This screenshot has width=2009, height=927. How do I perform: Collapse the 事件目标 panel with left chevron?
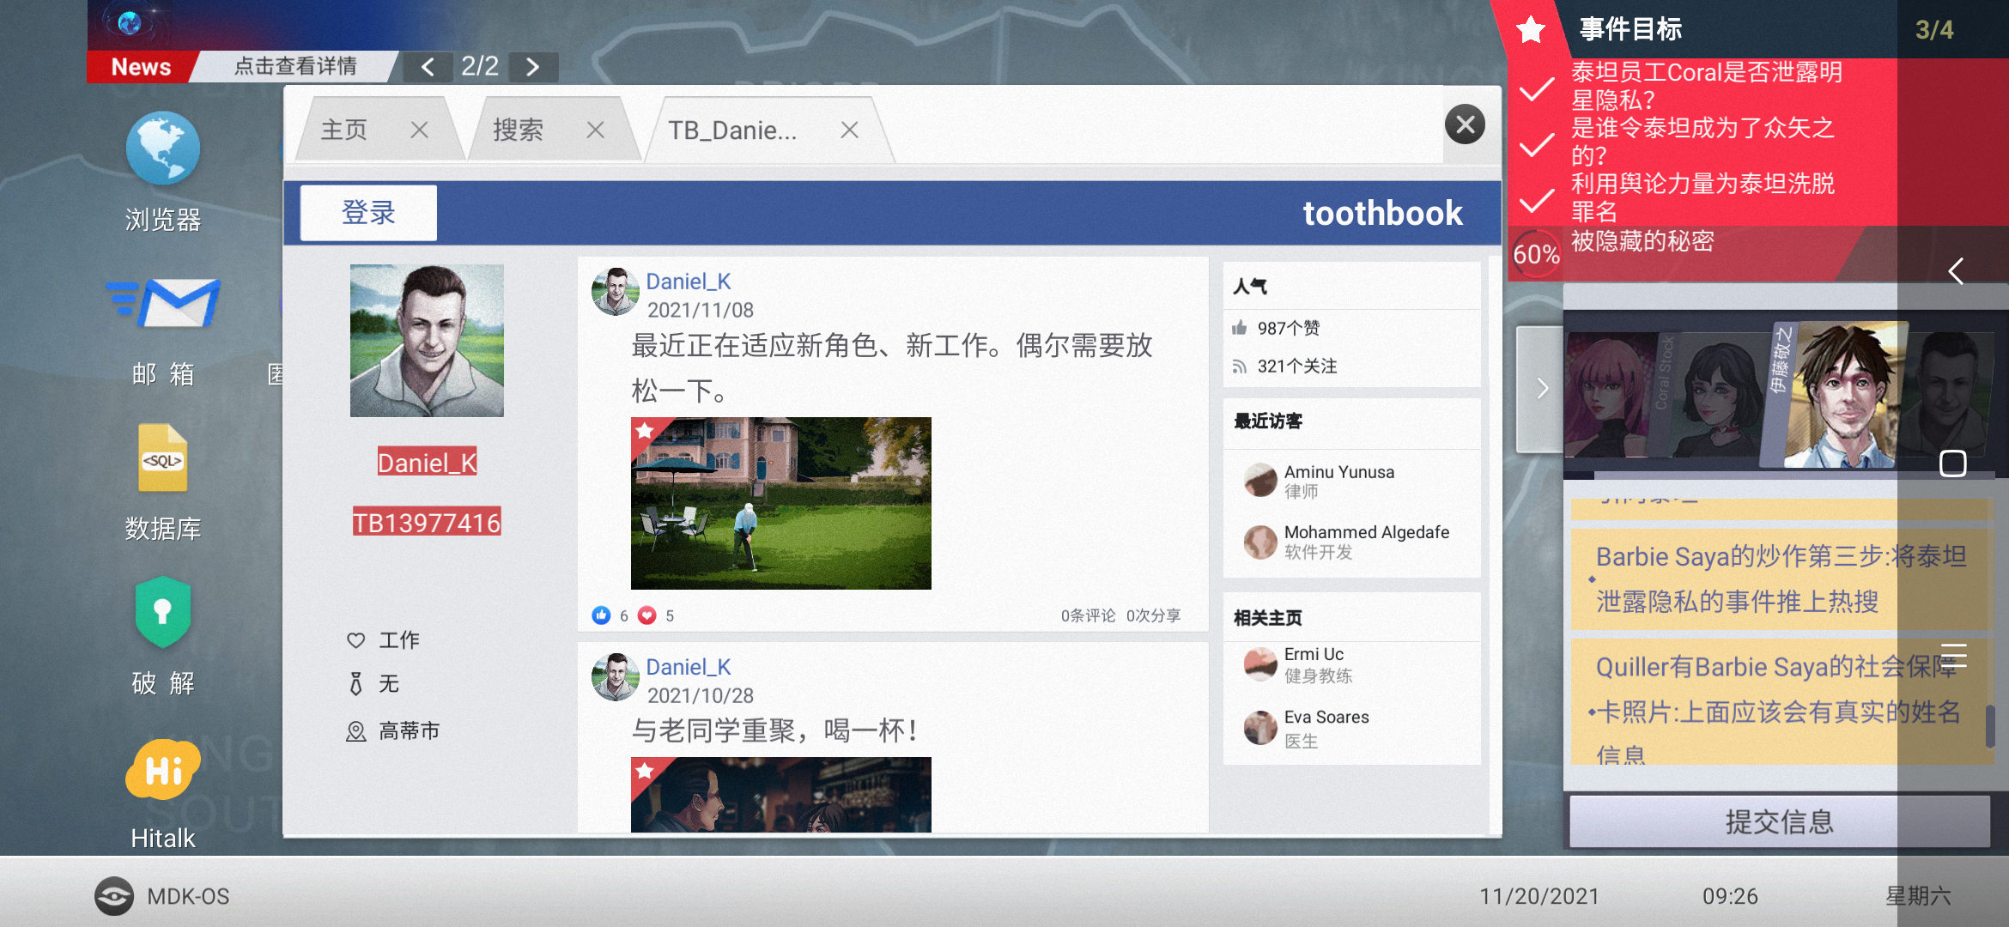tap(1955, 271)
